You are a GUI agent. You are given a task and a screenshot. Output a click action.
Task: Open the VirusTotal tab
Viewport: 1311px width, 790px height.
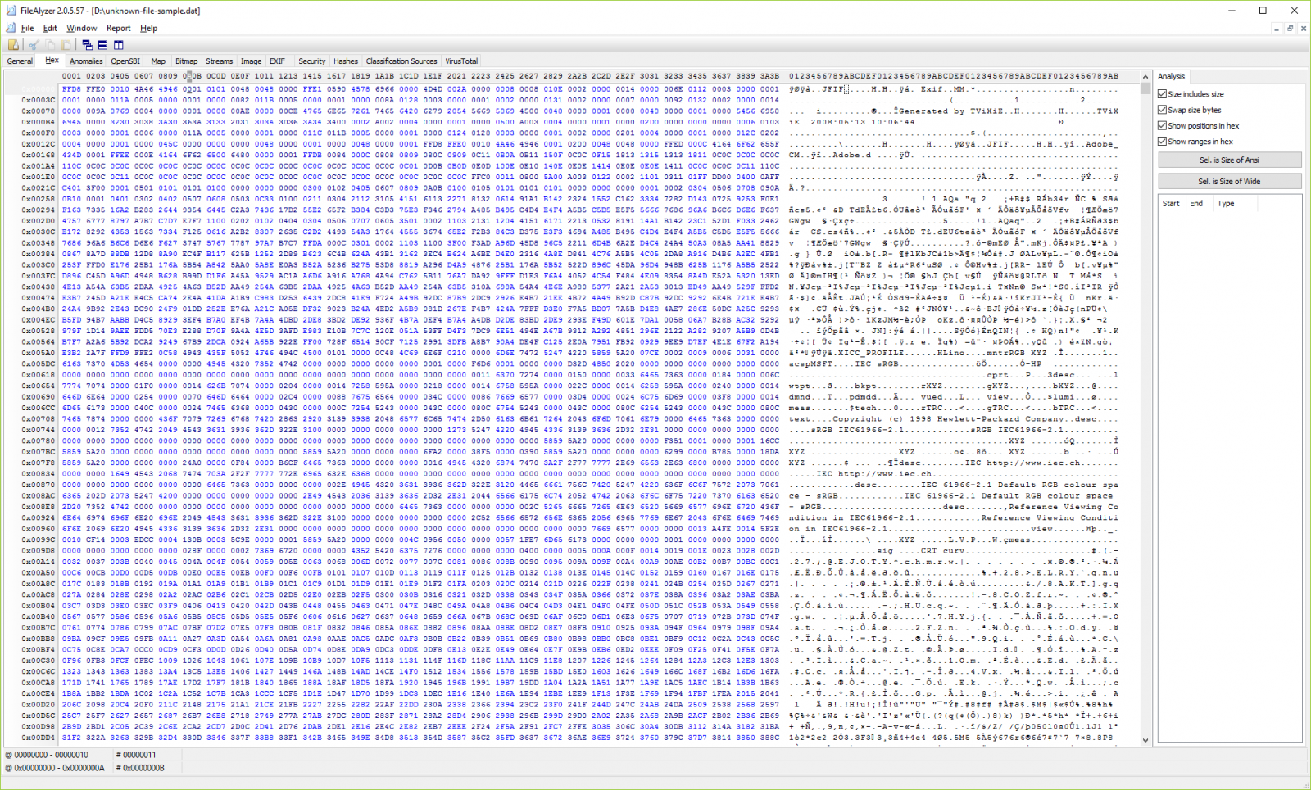coord(460,61)
